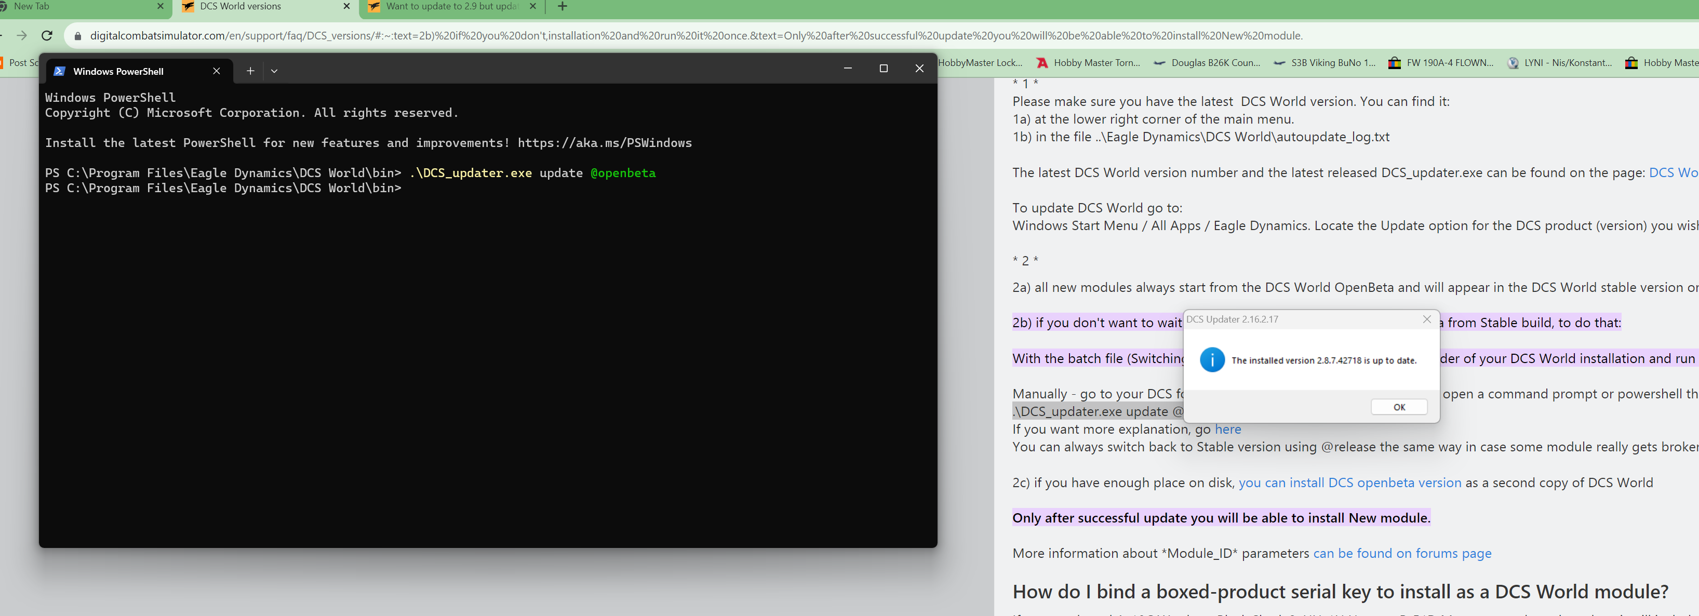Image resolution: width=1699 pixels, height=616 pixels.
Task: Close the DCS World versions tab
Action: pyautogui.click(x=347, y=6)
